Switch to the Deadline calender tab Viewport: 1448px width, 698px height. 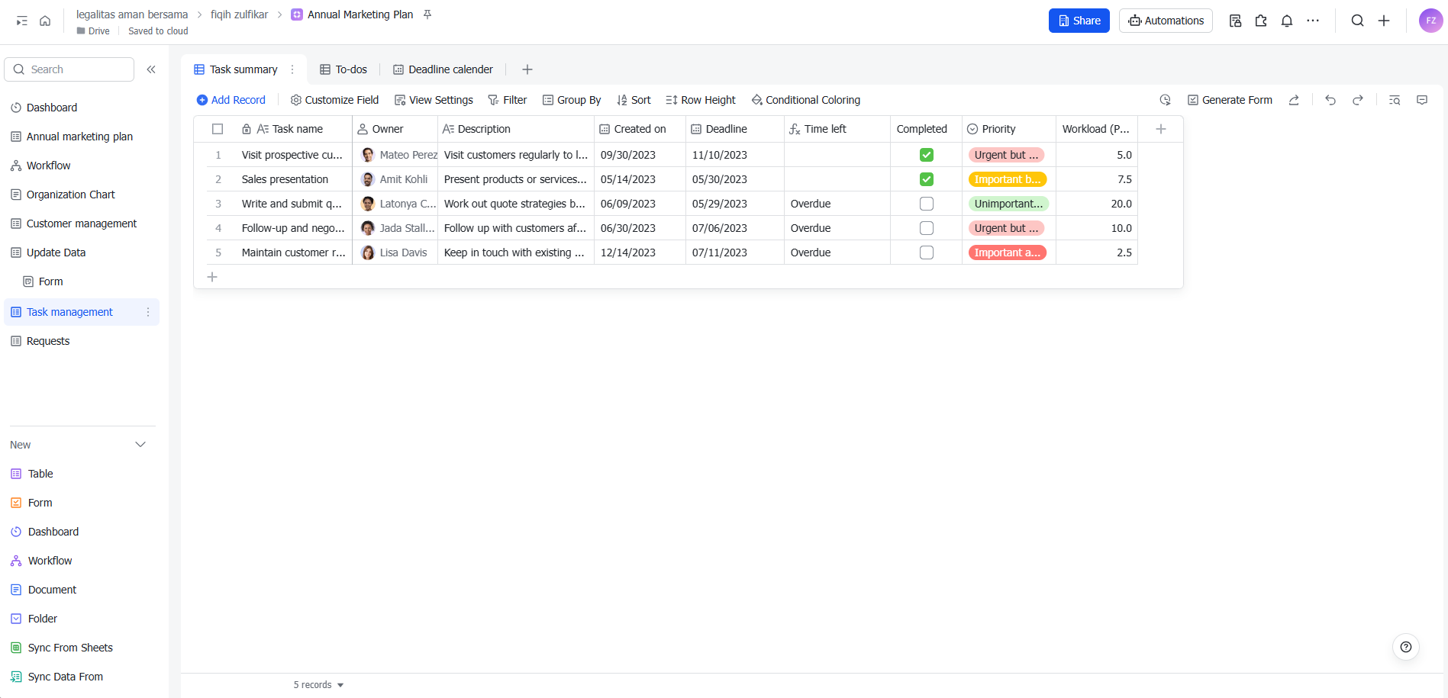click(x=443, y=69)
